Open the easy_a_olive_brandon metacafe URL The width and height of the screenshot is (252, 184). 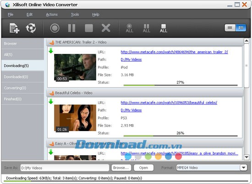(179, 153)
